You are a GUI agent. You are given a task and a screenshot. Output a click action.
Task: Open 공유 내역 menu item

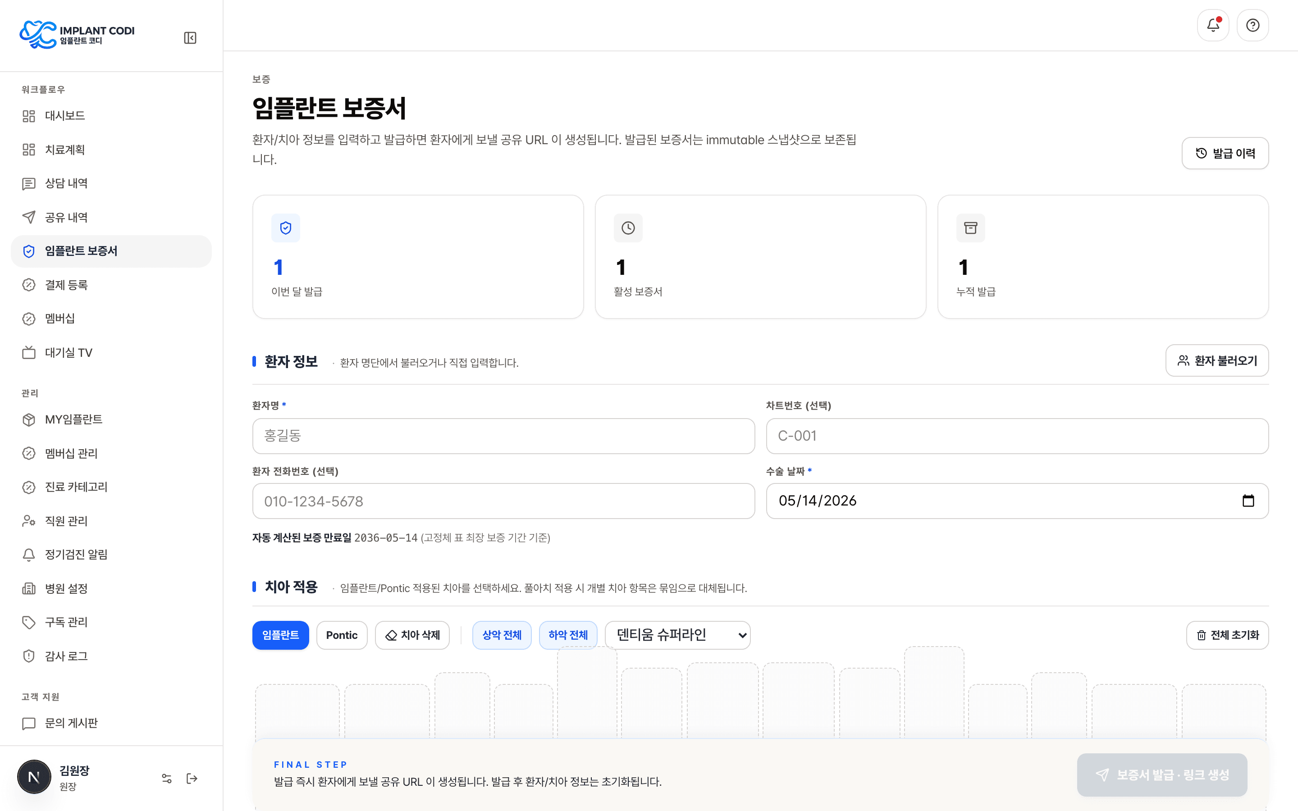[x=111, y=217]
